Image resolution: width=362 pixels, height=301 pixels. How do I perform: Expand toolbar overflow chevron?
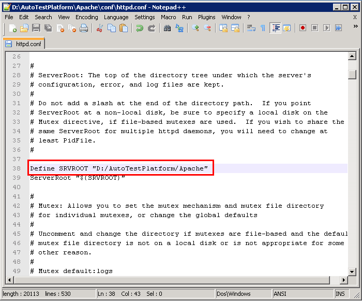356,26
